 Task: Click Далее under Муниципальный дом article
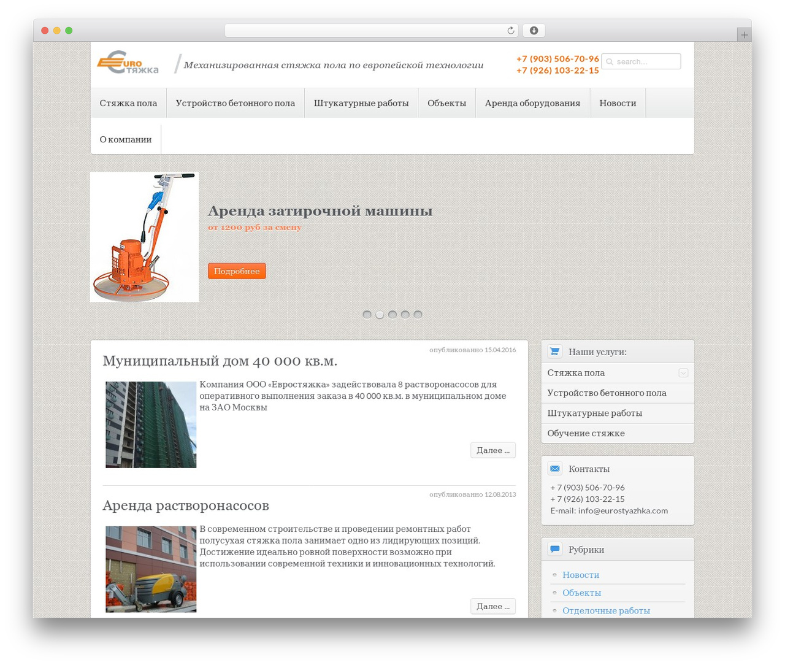[x=493, y=450]
